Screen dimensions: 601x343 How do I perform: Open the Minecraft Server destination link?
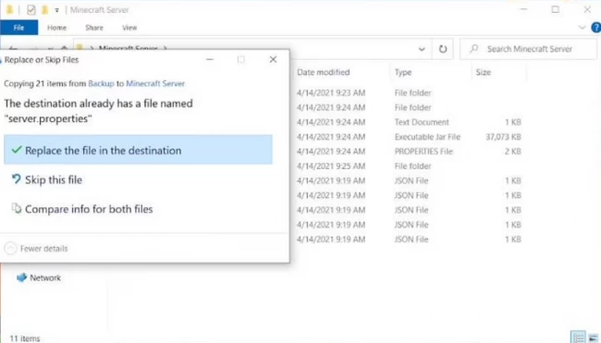(155, 83)
